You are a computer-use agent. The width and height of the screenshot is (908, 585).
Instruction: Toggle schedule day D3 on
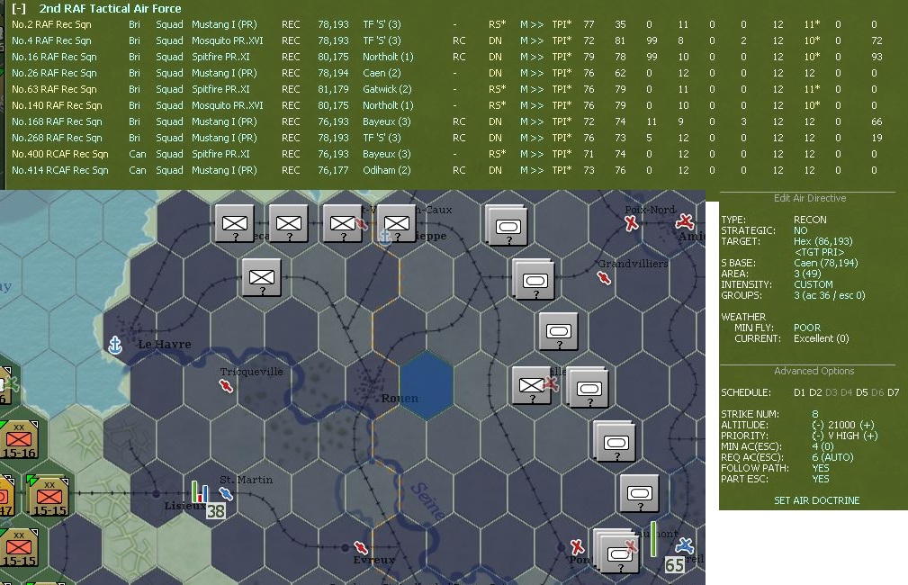831,392
